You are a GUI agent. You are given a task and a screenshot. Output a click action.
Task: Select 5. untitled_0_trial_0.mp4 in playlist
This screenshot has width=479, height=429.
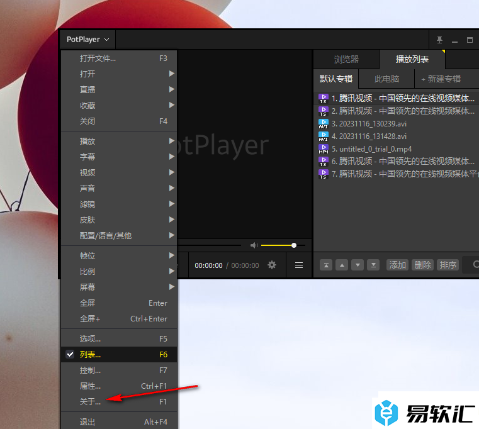397,148
